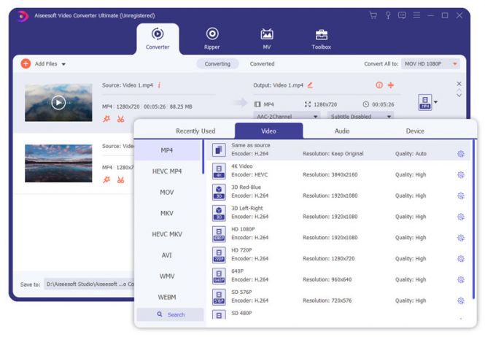Show the Converted list
This screenshot has width=485, height=337.
(x=262, y=63)
